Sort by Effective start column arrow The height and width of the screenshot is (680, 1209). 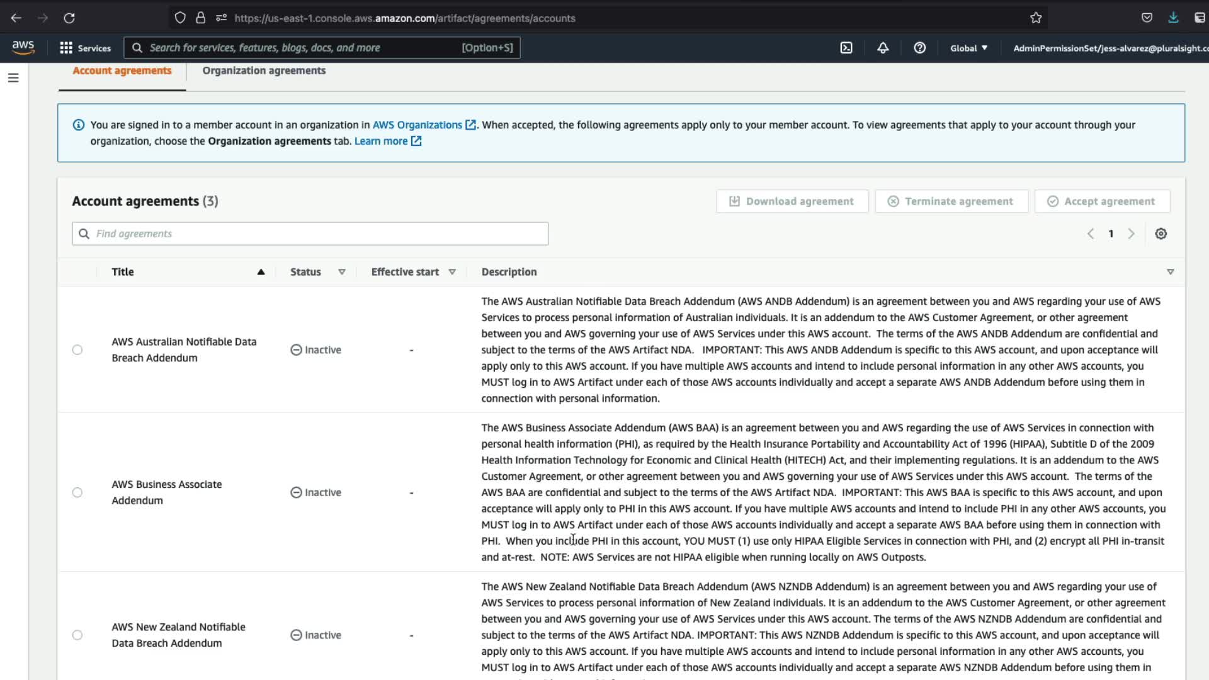click(x=452, y=272)
